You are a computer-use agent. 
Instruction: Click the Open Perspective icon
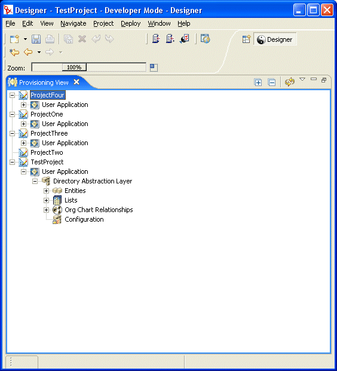coord(246,39)
